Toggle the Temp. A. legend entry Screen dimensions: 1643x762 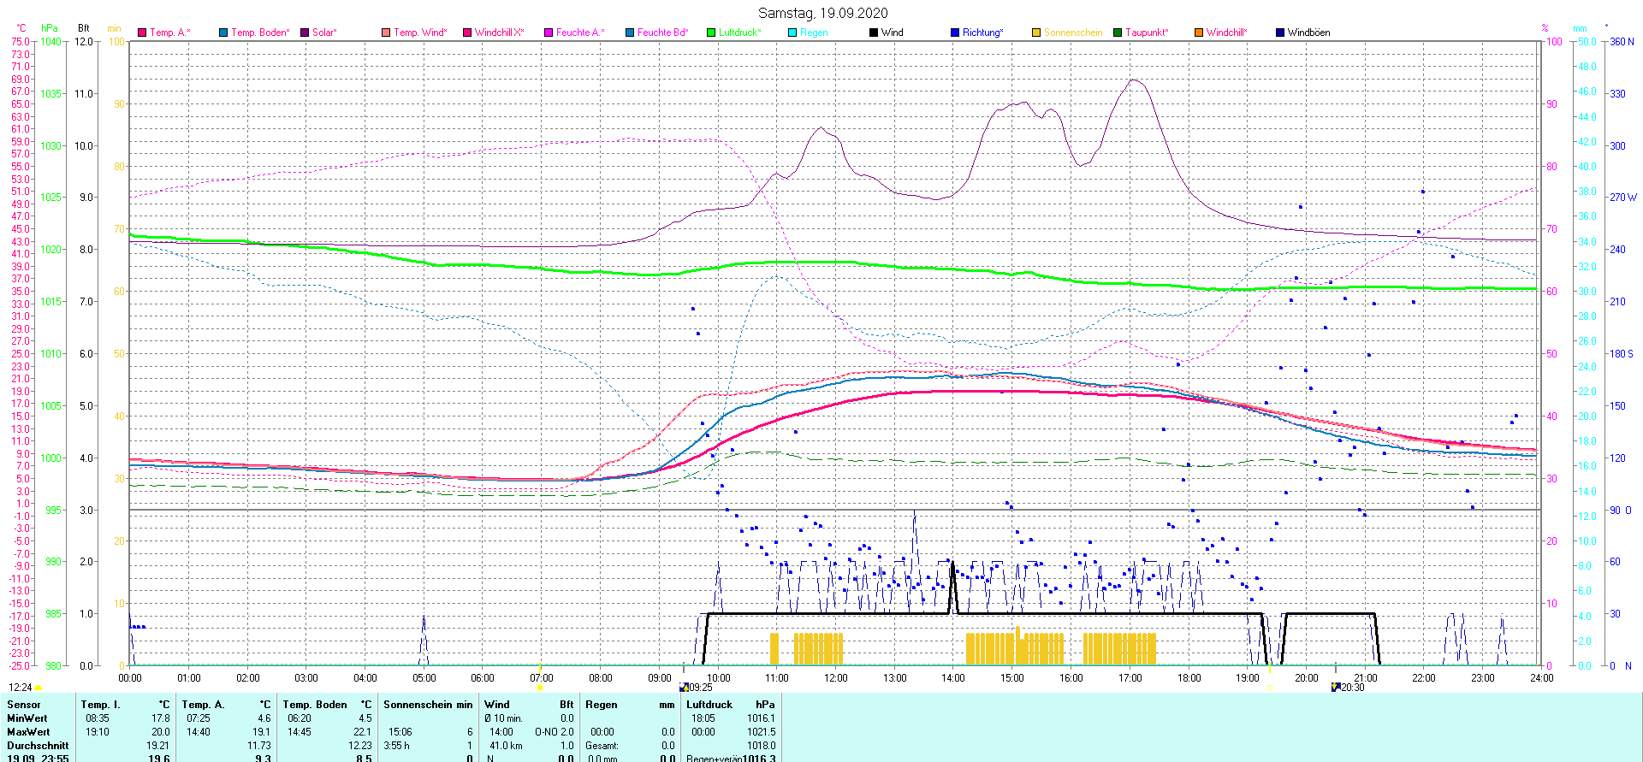(169, 32)
